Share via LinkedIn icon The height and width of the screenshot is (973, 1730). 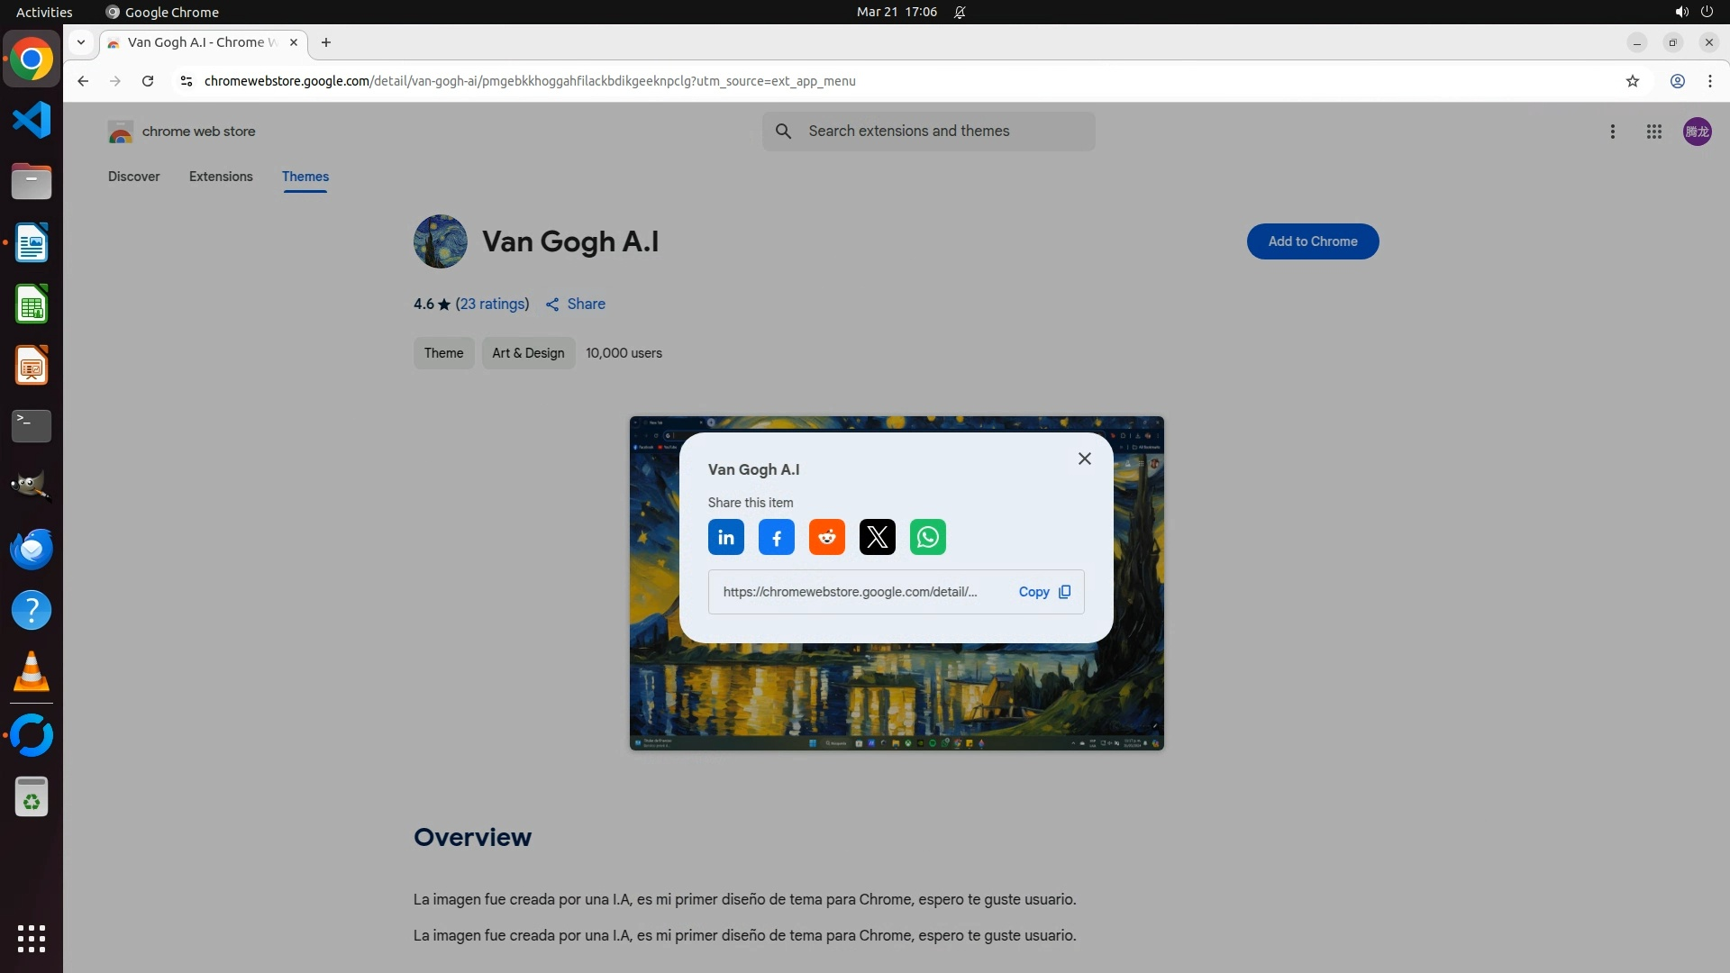coord(725,538)
